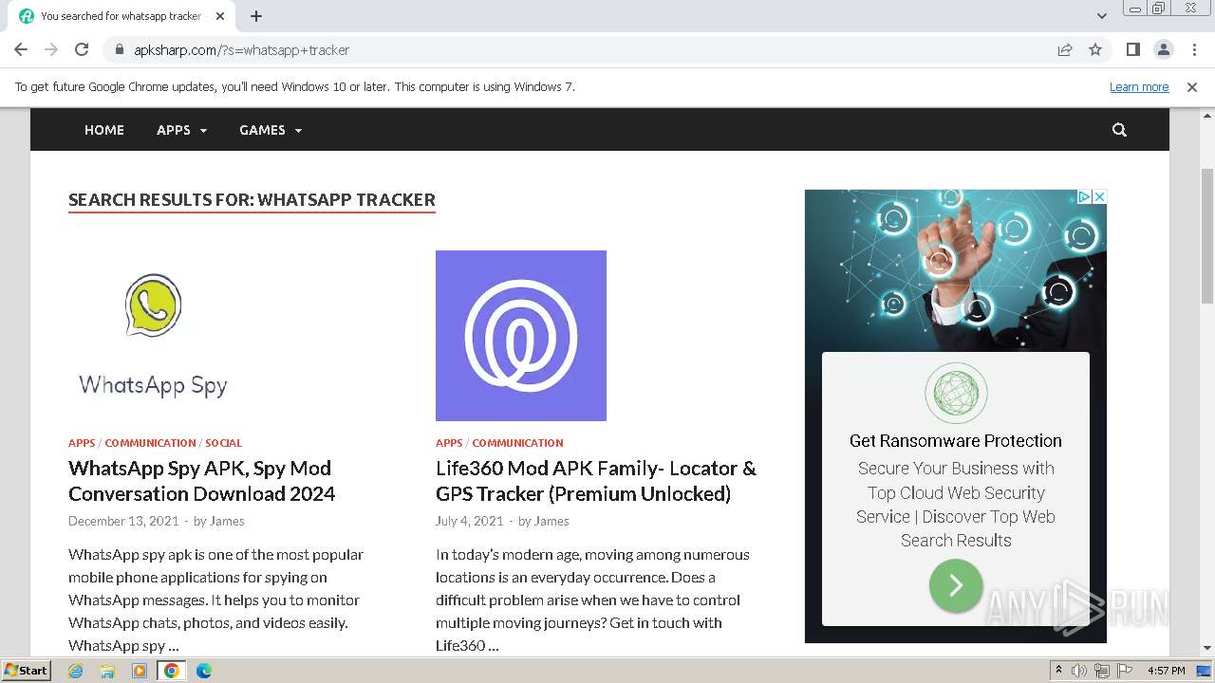Expand the GAMES dropdown menu

[271, 130]
